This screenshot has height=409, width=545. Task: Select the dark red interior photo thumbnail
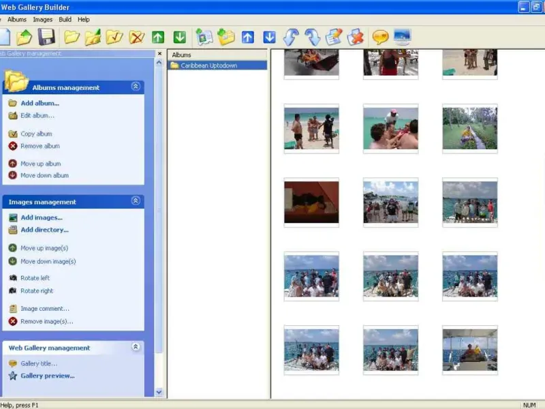pyautogui.click(x=311, y=202)
